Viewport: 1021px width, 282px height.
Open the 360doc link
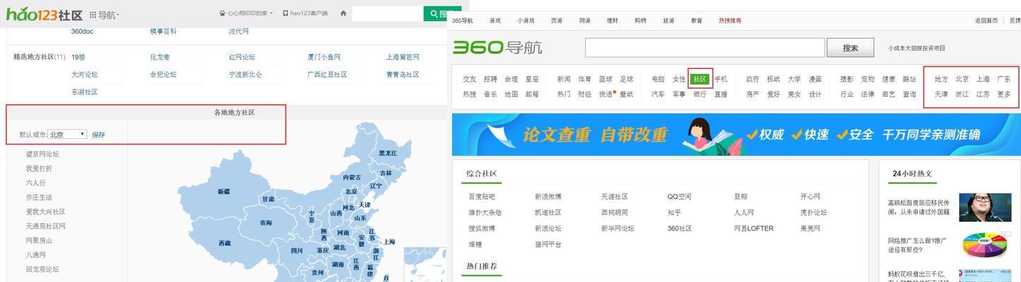pyautogui.click(x=82, y=32)
